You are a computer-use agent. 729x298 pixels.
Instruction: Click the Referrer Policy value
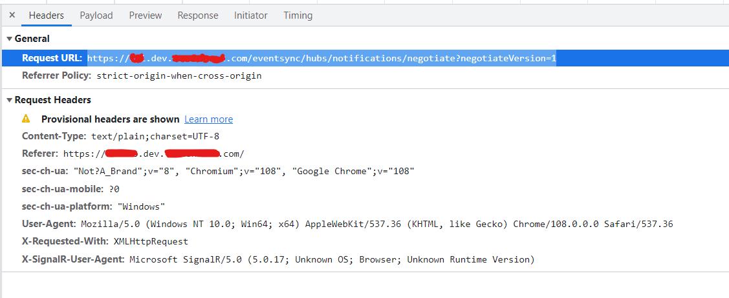(x=179, y=75)
